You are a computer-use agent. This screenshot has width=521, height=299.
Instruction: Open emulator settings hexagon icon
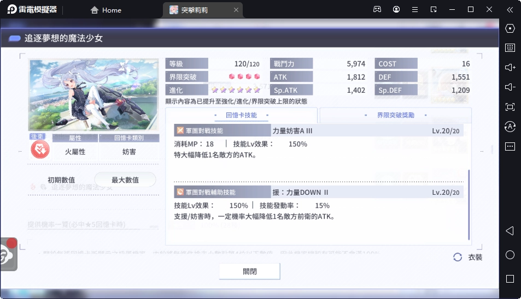click(510, 28)
